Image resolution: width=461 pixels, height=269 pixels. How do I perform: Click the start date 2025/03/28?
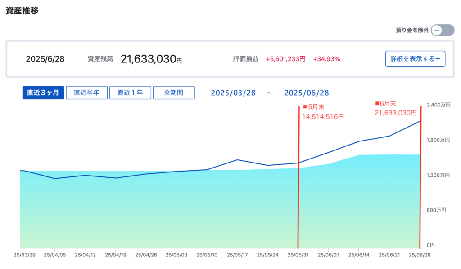(x=233, y=93)
